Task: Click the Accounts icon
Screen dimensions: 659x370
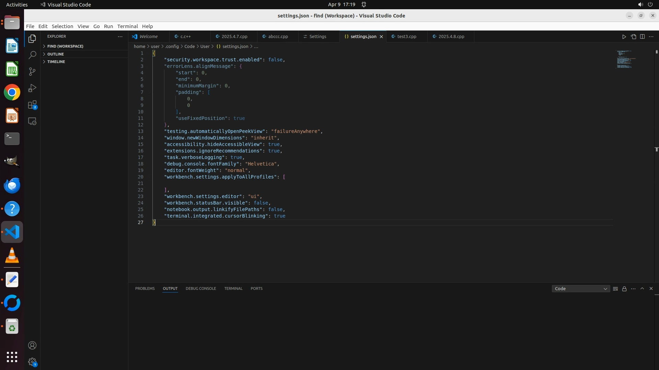Action: click(32, 345)
